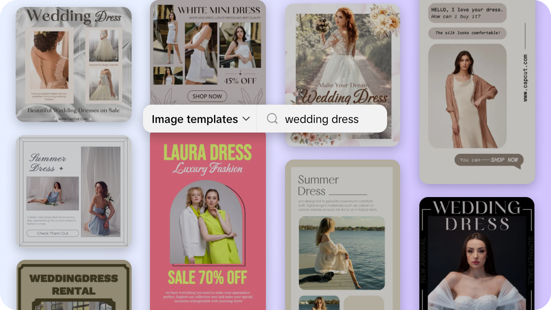
Task: Pick the beige Summer Dress lakeside template
Action: point(342,235)
